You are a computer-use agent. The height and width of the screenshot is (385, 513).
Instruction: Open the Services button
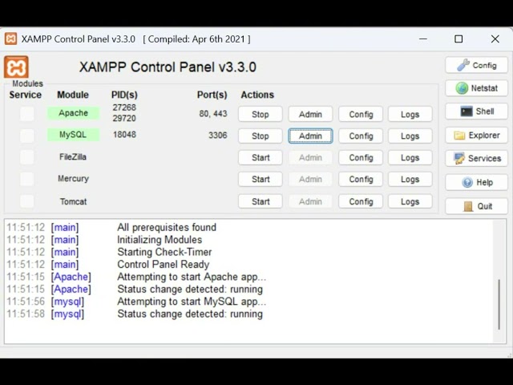(x=476, y=159)
